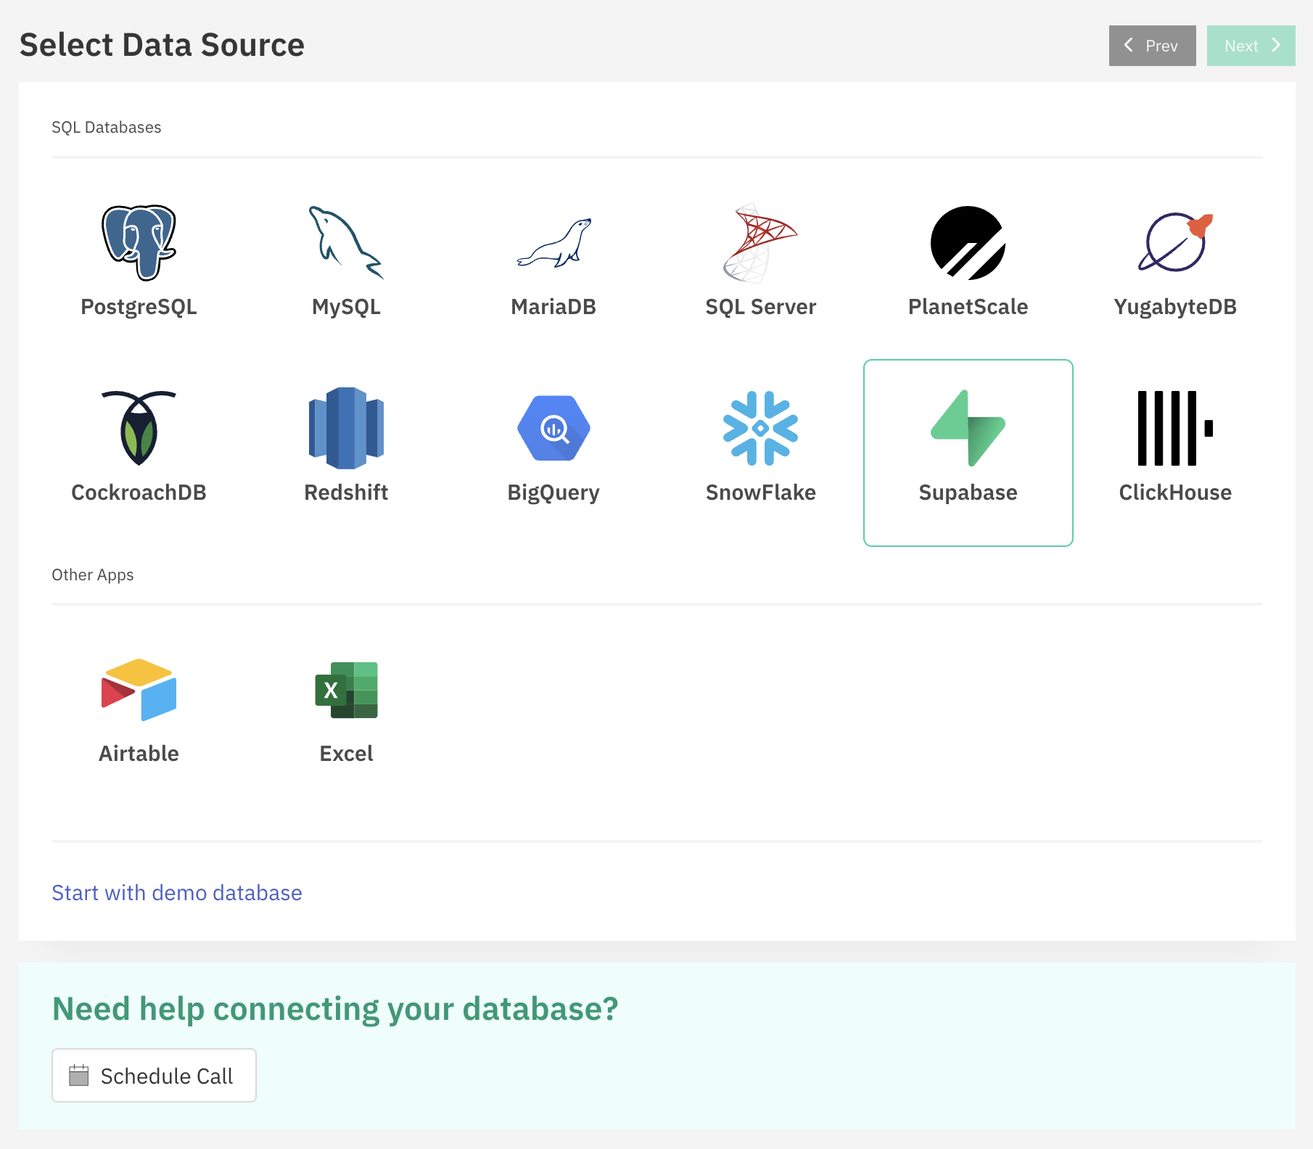Click the Airtable label text
The image size is (1313, 1149).
point(139,754)
